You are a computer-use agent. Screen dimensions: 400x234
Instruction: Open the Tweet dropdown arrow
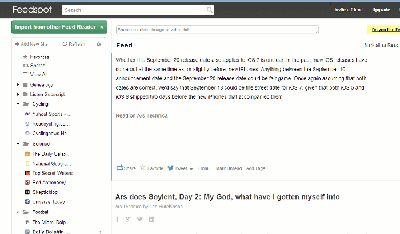tap(191, 169)
